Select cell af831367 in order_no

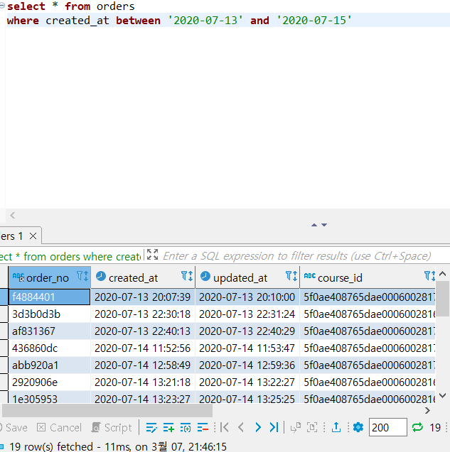[49, 331]
